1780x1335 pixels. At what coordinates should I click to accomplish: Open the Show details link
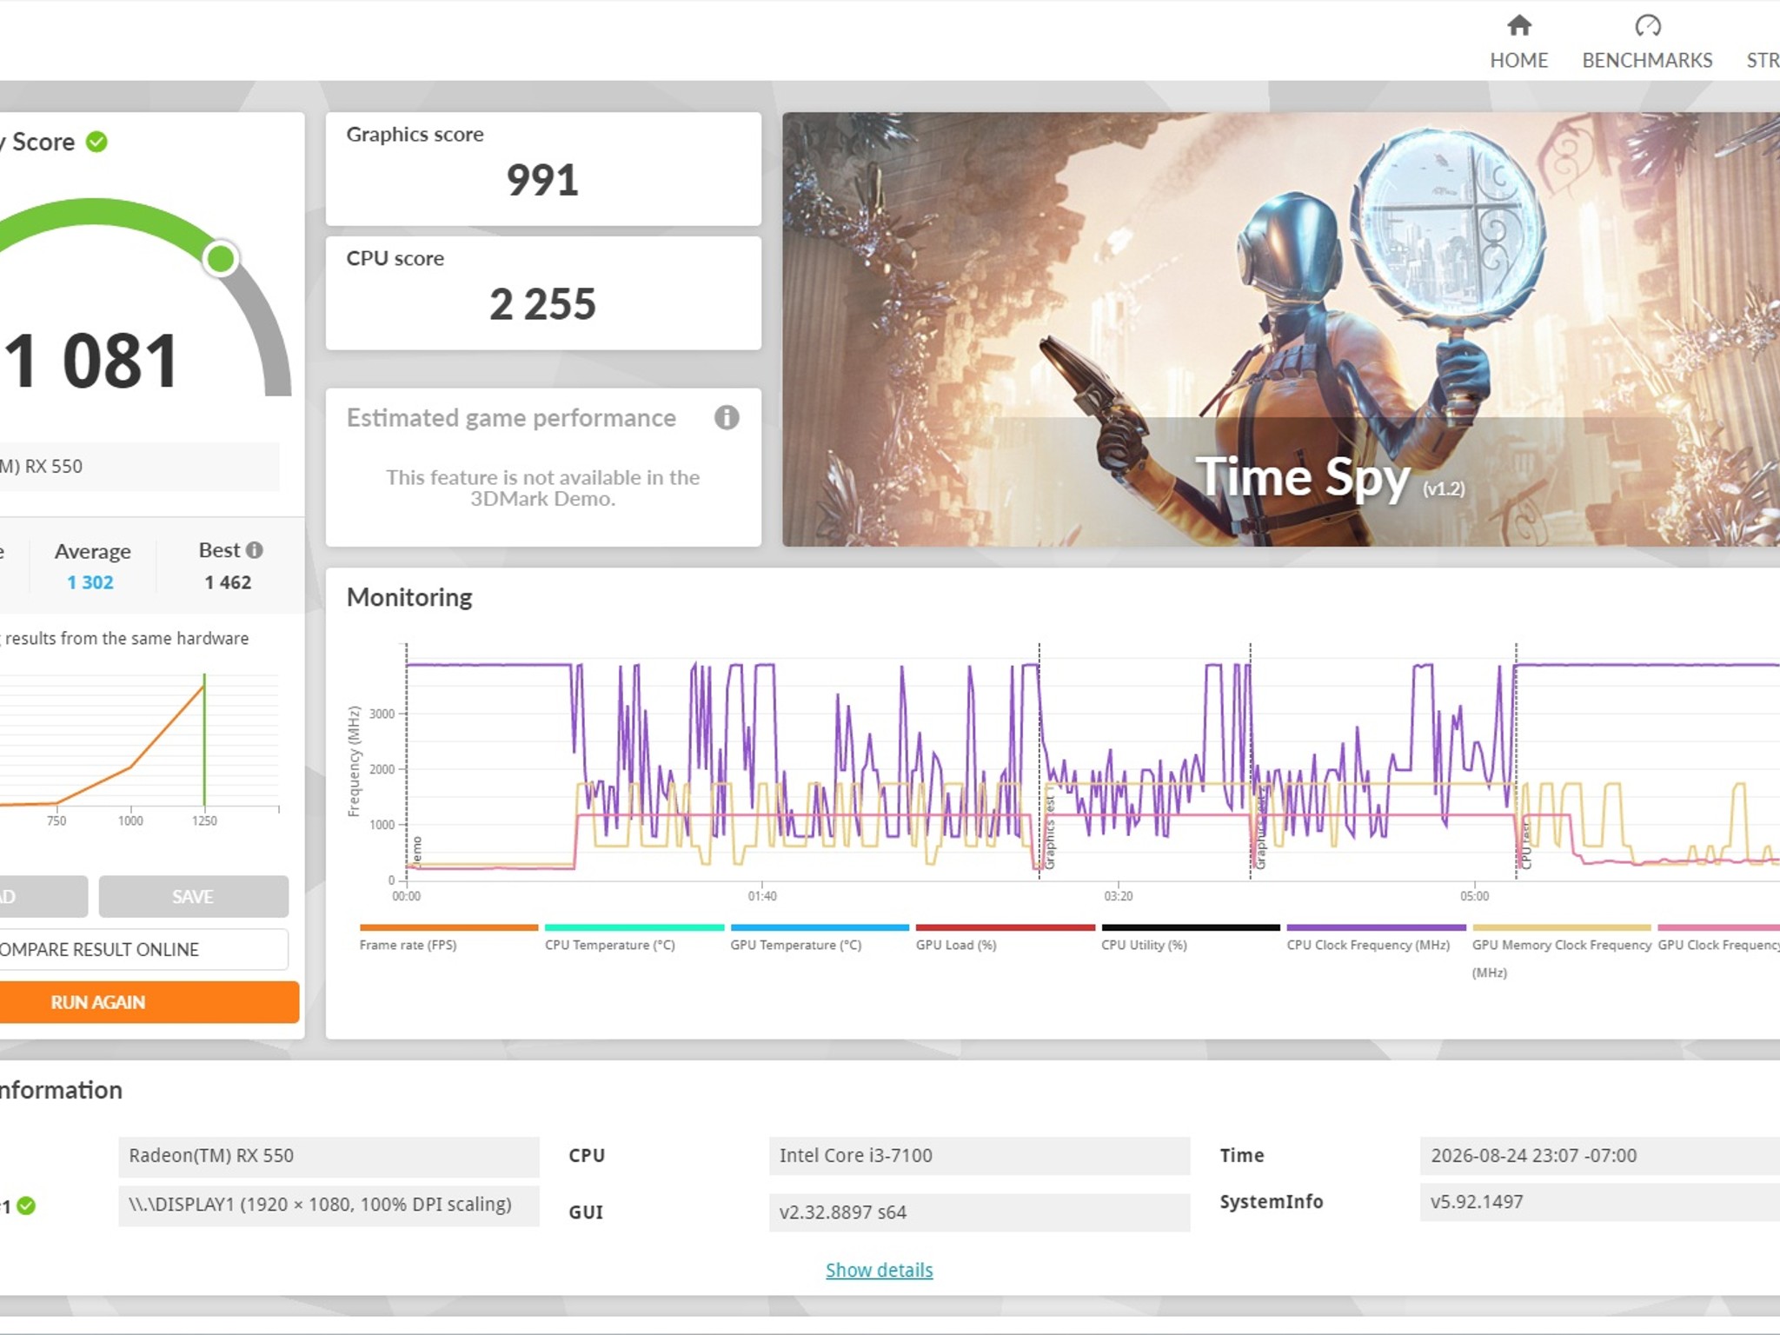879,1270
